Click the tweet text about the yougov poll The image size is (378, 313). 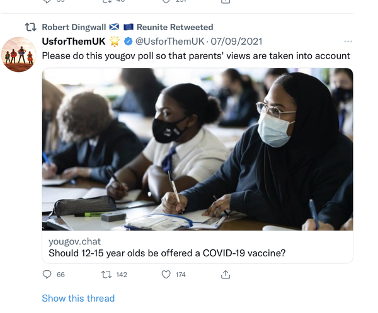coord(196,55)
